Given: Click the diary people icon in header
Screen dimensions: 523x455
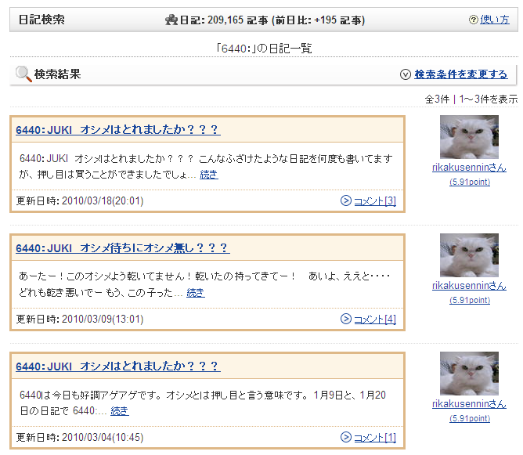Looking at the screenshot, I should pos(171,20).
